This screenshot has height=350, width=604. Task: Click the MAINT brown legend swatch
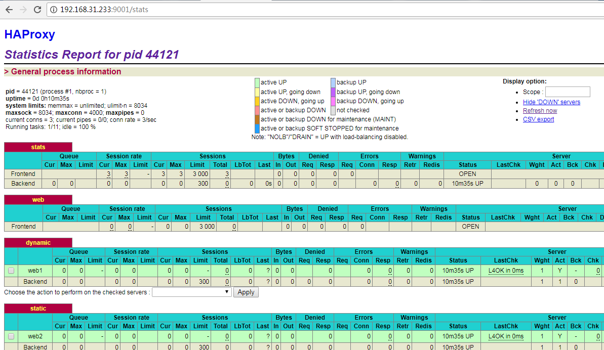pyautogui.click(x=257, y=119)
